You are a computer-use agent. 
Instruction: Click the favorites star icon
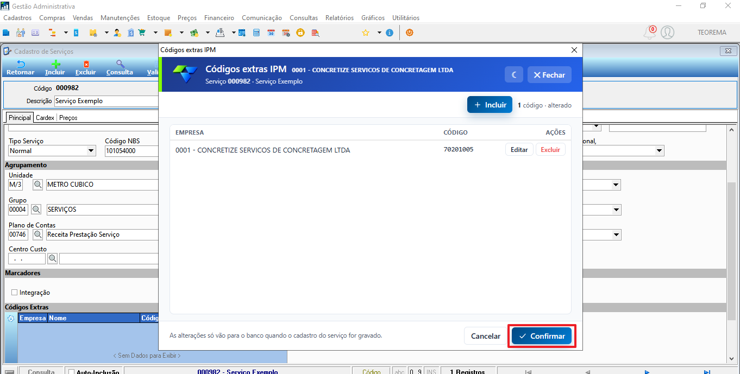click(x=366, y=33)
